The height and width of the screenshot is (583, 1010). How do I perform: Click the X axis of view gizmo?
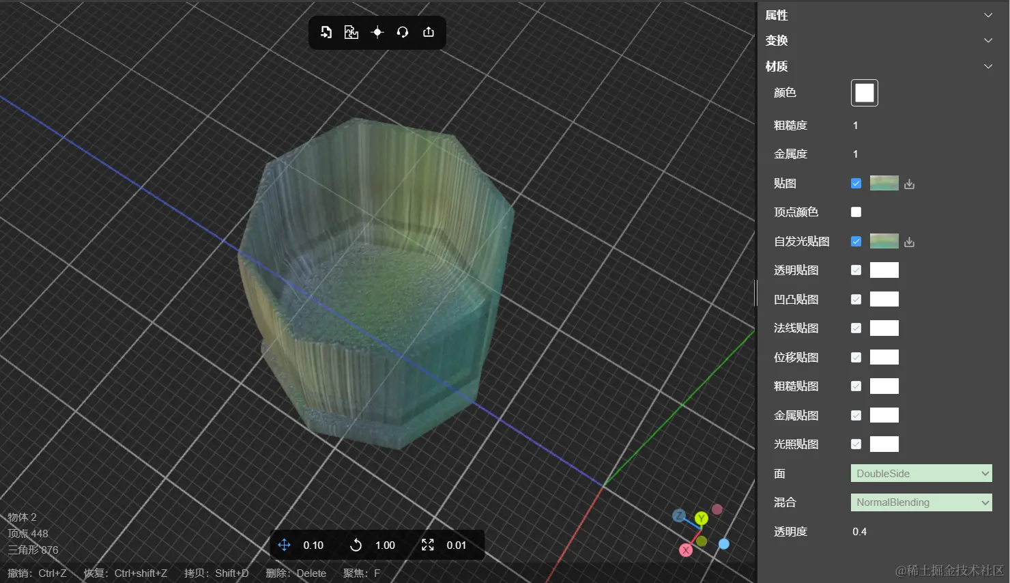(x=686, y=550)
